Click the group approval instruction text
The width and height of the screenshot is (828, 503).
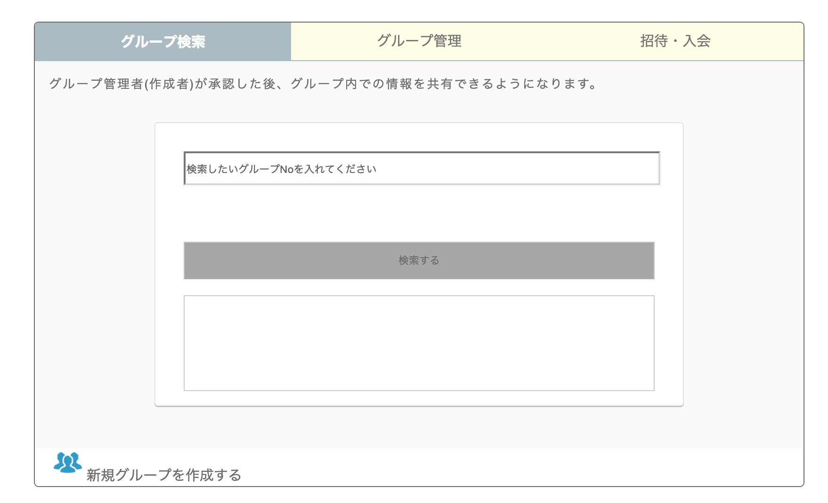[323, 84]
